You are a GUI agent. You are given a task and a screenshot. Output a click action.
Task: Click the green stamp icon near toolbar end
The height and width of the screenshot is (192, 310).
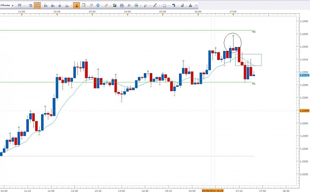tap(190, 5)
